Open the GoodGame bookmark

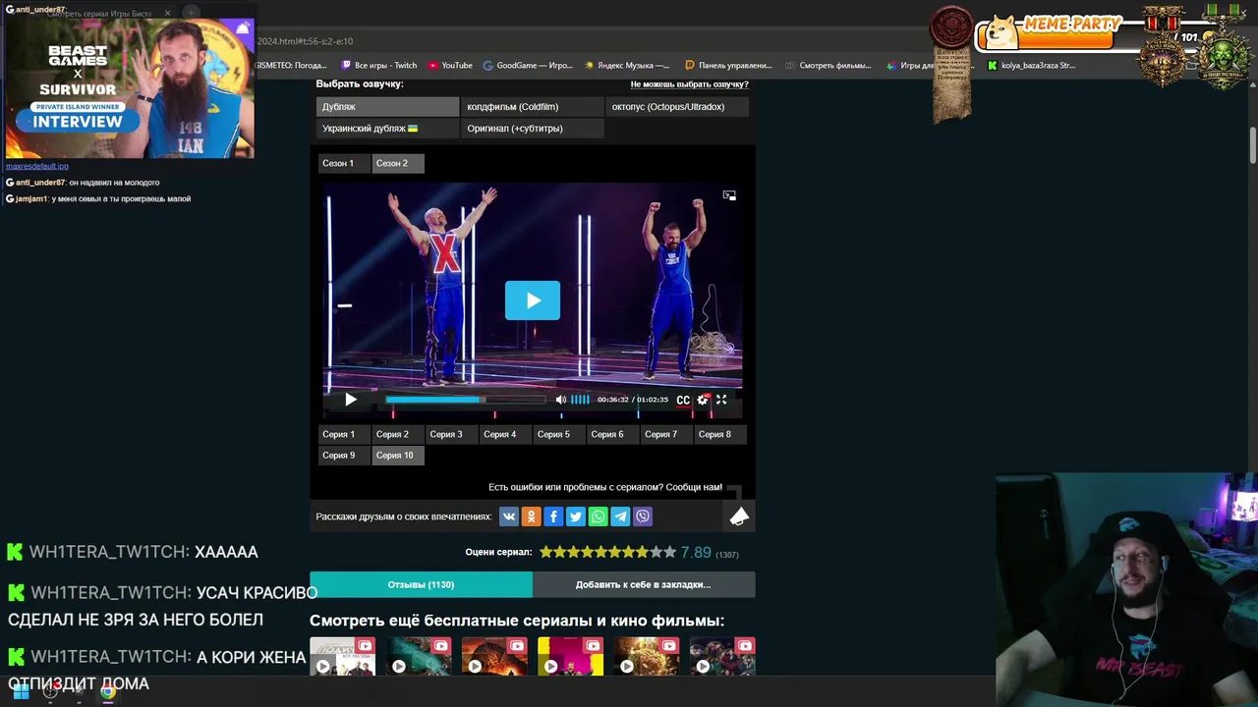point(528,66)
